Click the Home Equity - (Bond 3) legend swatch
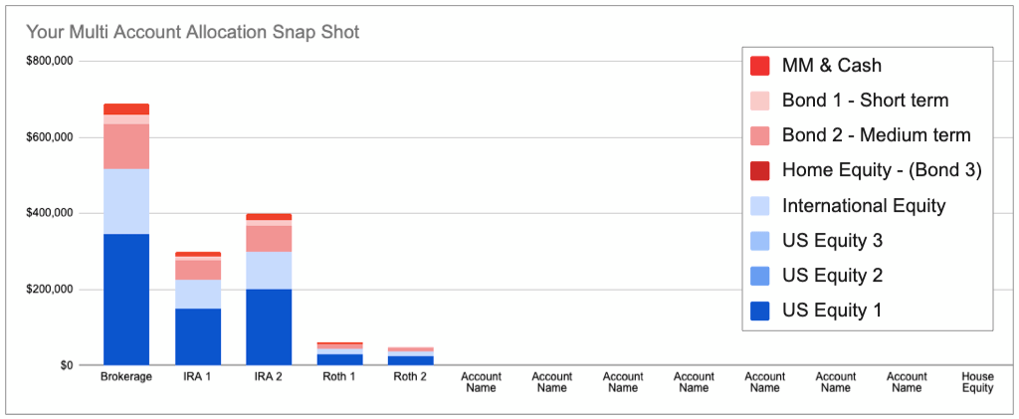 (x=759, y=170)
